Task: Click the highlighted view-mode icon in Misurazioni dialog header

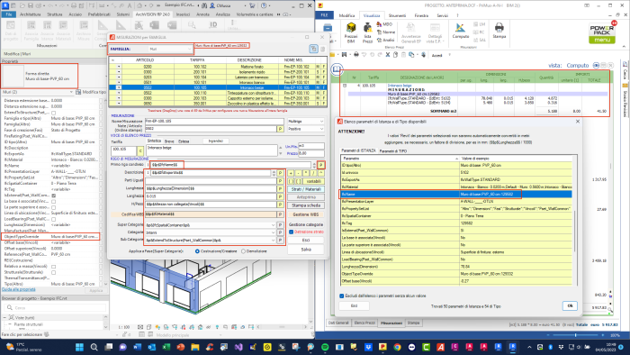Action: (313, 49)
